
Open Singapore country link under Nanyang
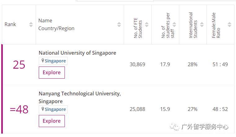(55, 109)
